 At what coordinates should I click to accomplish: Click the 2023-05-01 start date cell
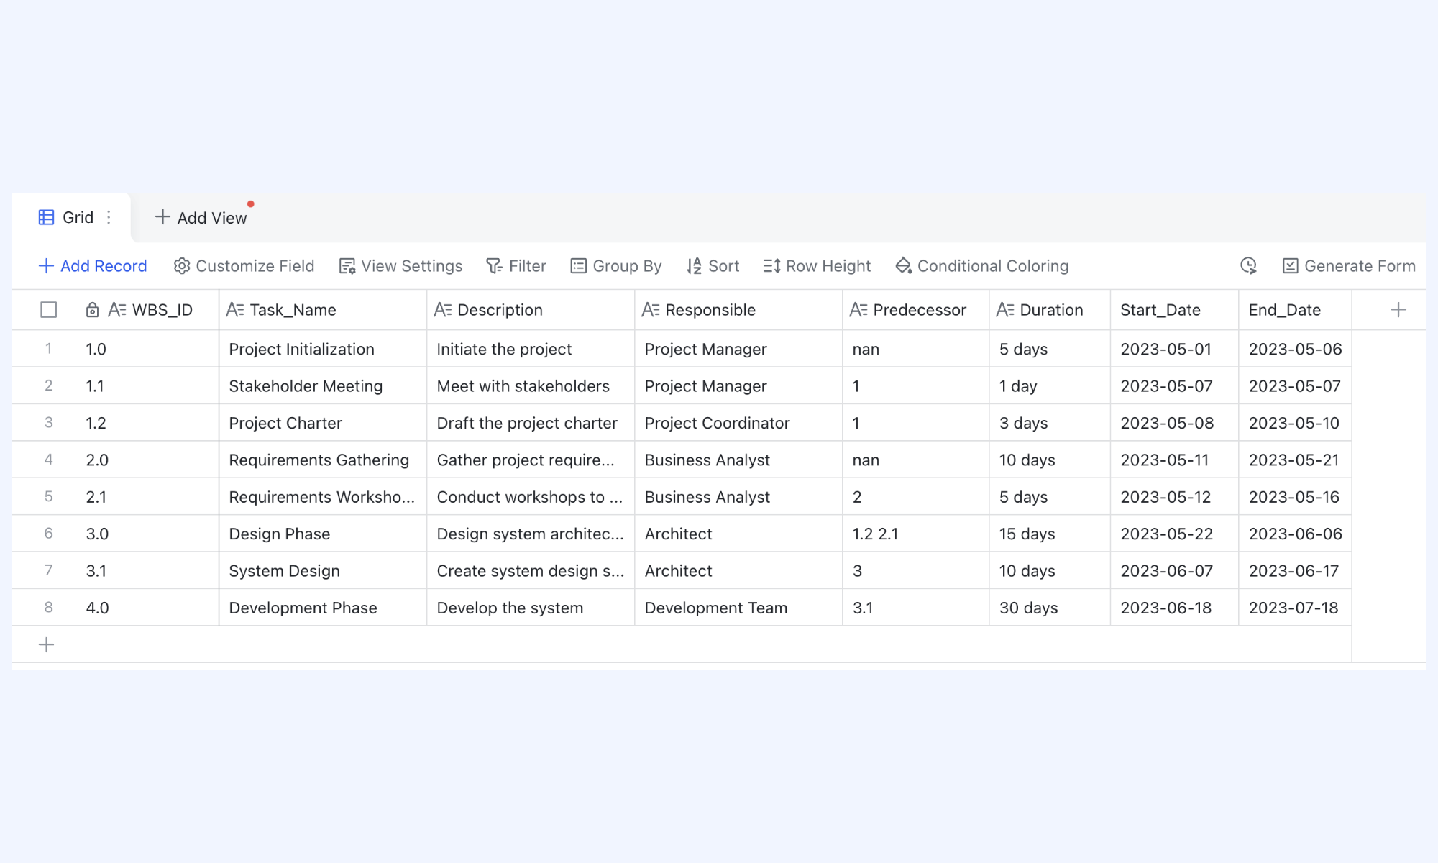point(1175,349)
